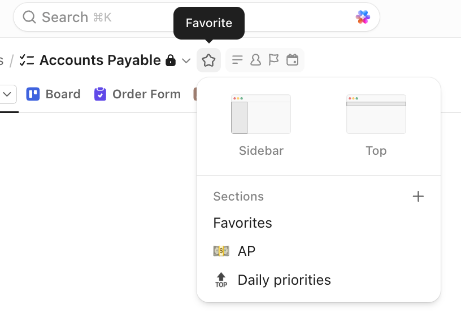The width and height of the screenshot is (461, 313).
Task: Click the Accounts Payable list title
Action: pos(100,60)
